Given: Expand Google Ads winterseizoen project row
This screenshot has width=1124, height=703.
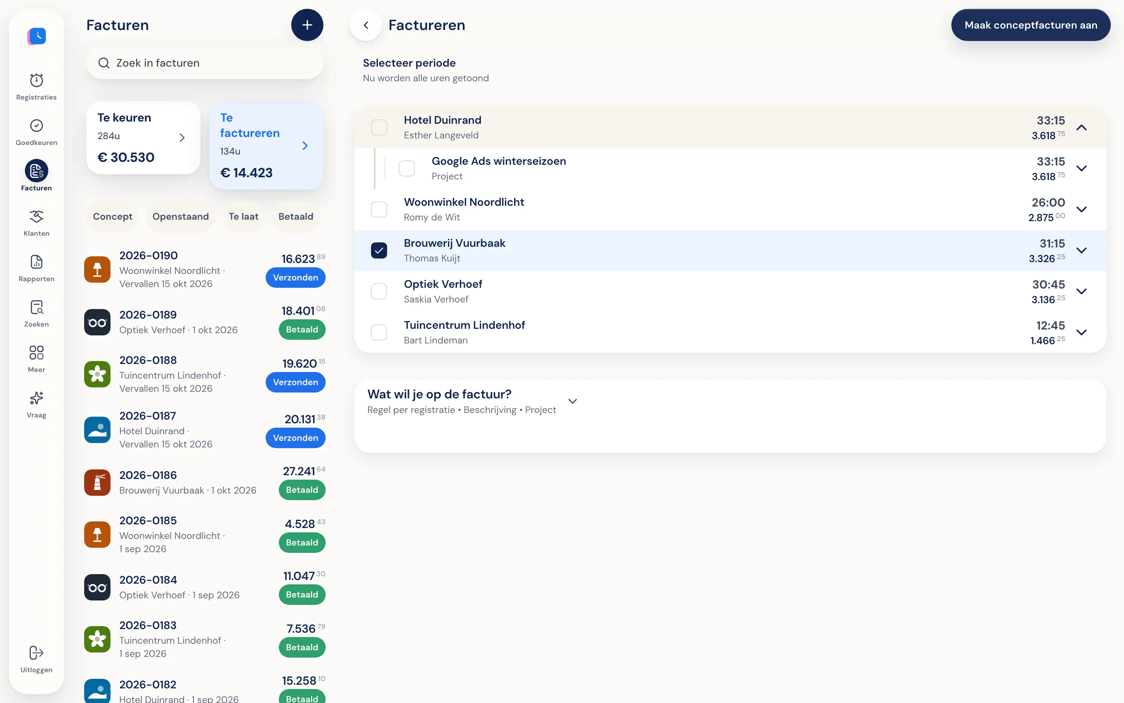Looking at the screenshot, I should 1082,168.
